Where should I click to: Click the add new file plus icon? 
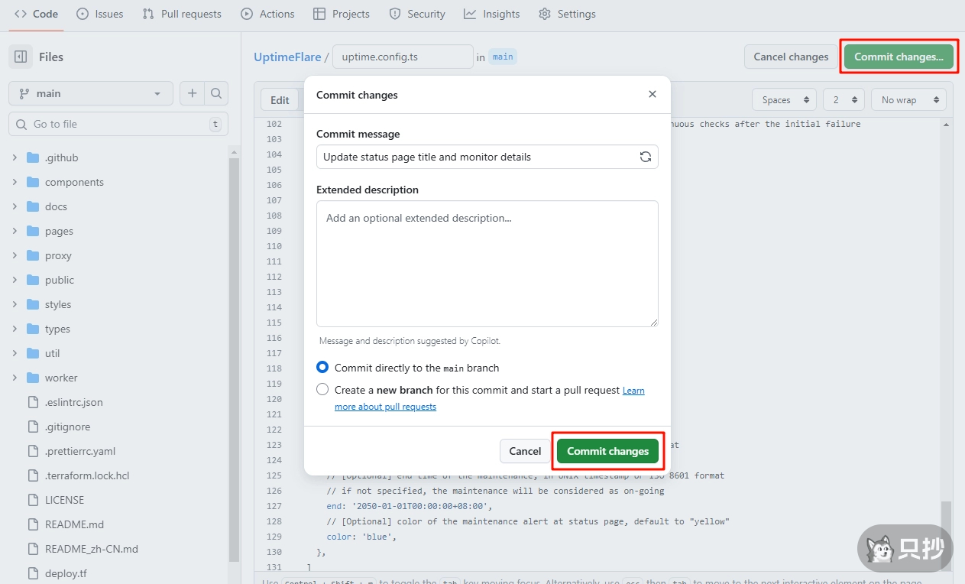click(x=192, y=93)
